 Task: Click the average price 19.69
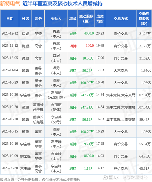click(x=100, y=45)
